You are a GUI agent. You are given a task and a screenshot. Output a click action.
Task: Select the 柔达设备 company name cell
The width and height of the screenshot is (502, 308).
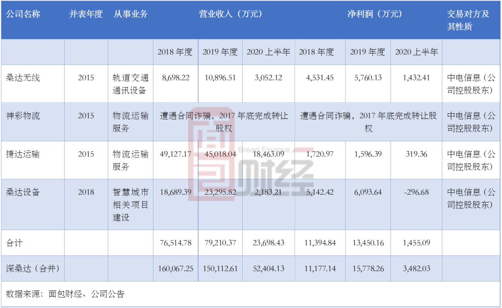(23, 192)
